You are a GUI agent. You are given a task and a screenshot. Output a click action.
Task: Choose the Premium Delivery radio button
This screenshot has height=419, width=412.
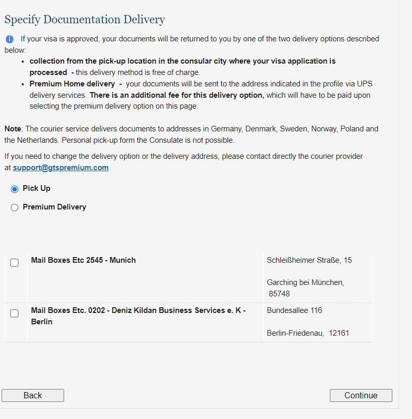pos(14,207)
